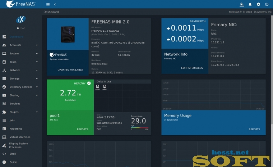
Task: Expand the Directory Services menu arrow
Action: (37, 87)
